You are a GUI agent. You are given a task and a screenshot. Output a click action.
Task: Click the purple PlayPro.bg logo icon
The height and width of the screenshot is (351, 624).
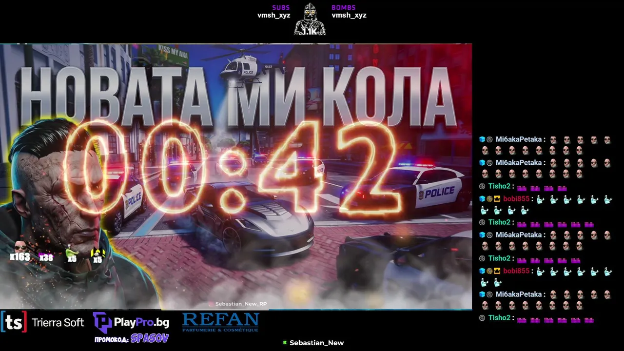click(101, 322)
